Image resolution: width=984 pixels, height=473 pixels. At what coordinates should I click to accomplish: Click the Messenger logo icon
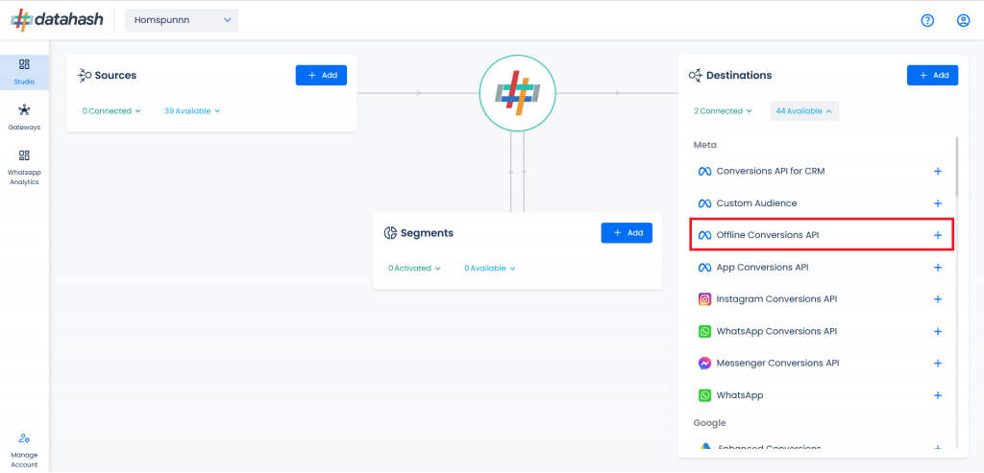[x=704, y=364]
